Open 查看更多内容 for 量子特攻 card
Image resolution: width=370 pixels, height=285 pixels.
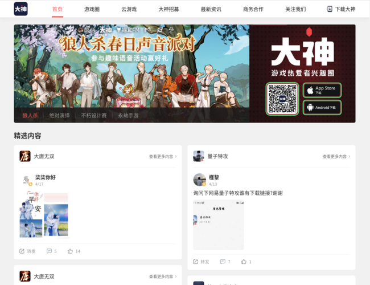(335, 156)
